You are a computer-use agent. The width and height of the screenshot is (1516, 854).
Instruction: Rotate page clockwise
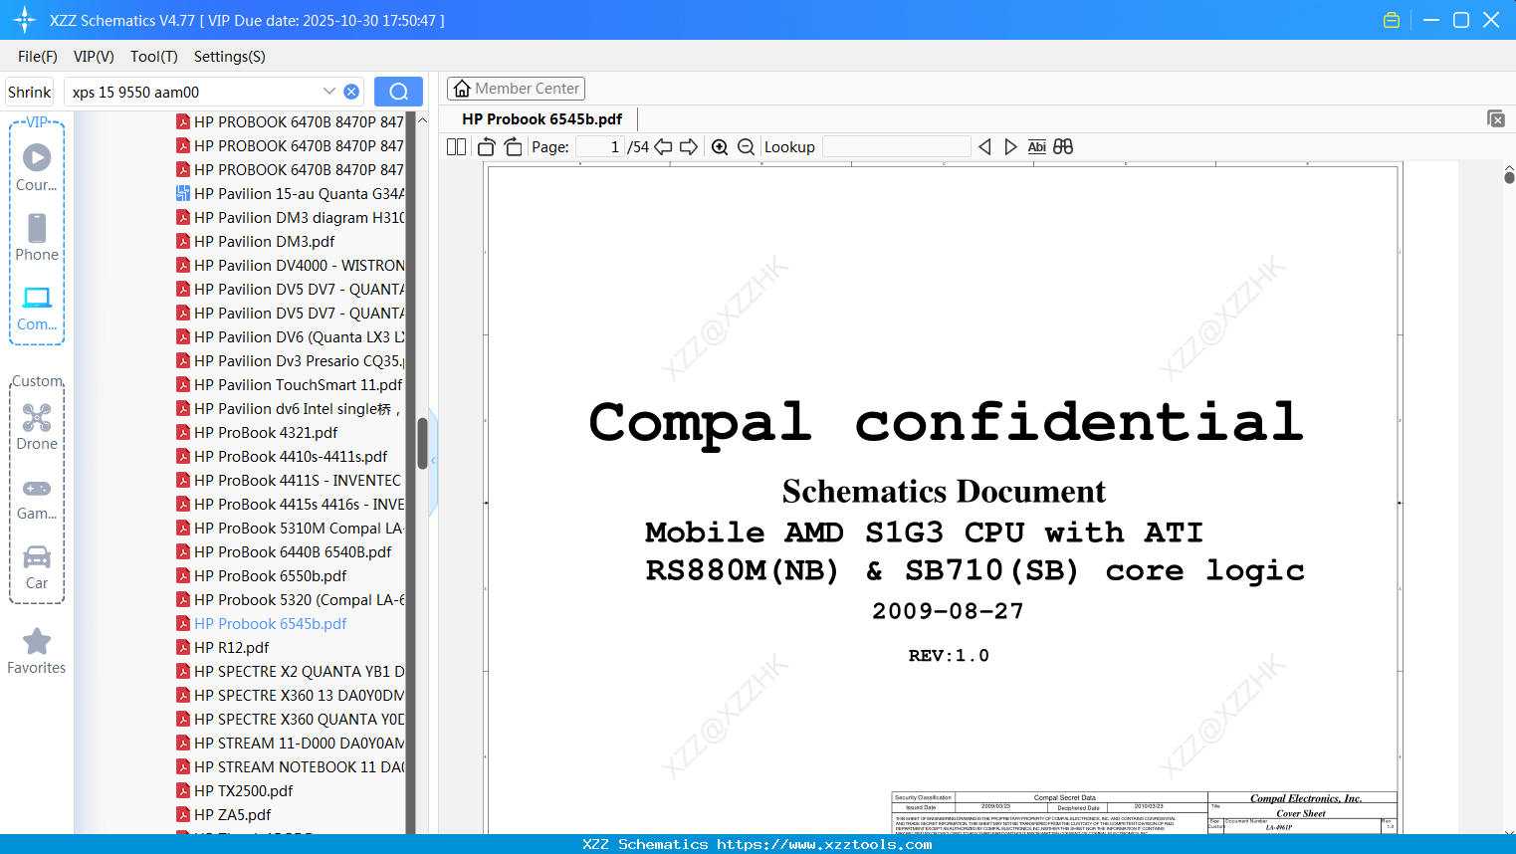point(513,146)
